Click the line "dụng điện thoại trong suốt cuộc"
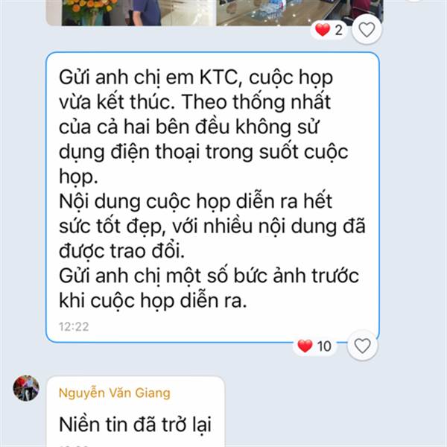 click(x=203, y=152)
